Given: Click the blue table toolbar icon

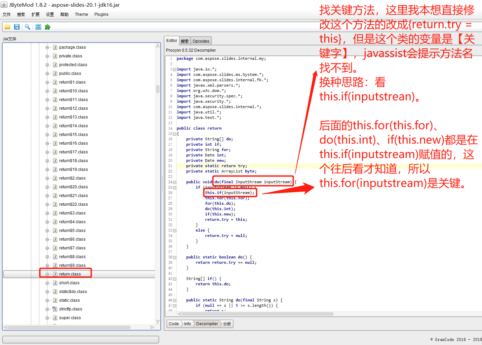Looking at the screenshot, I should [x=38, y=27].
